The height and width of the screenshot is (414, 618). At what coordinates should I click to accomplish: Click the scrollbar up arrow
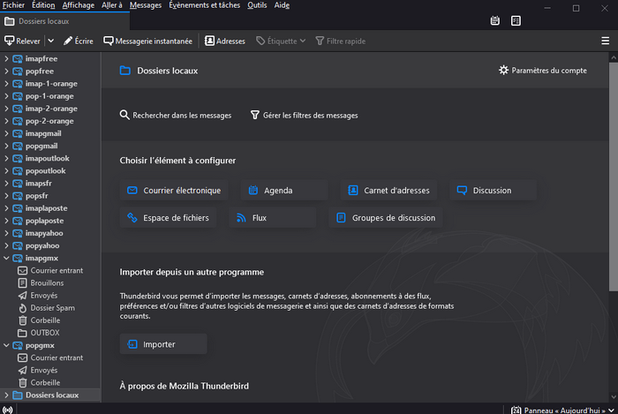pos(614,58)
